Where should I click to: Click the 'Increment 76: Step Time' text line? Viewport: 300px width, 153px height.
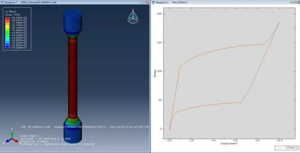[45, 139]
